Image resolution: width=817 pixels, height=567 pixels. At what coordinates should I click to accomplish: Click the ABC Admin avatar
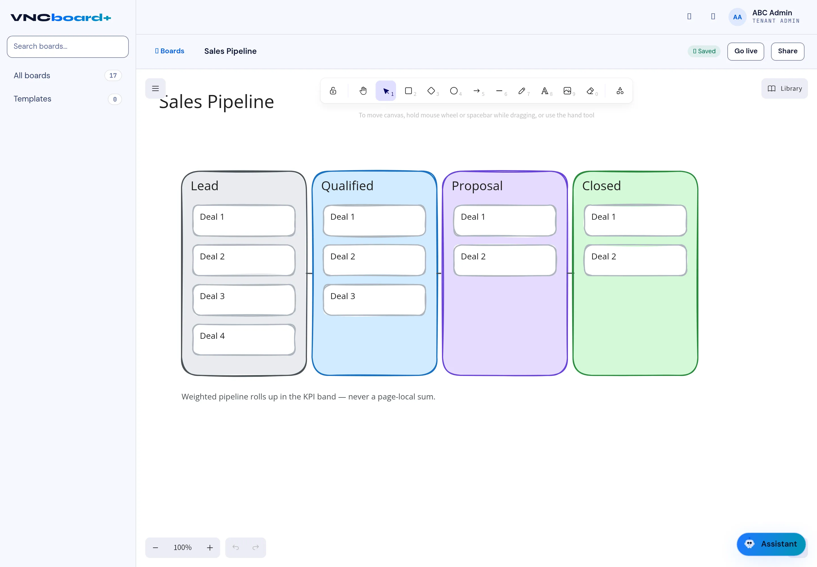coord(737,17)
